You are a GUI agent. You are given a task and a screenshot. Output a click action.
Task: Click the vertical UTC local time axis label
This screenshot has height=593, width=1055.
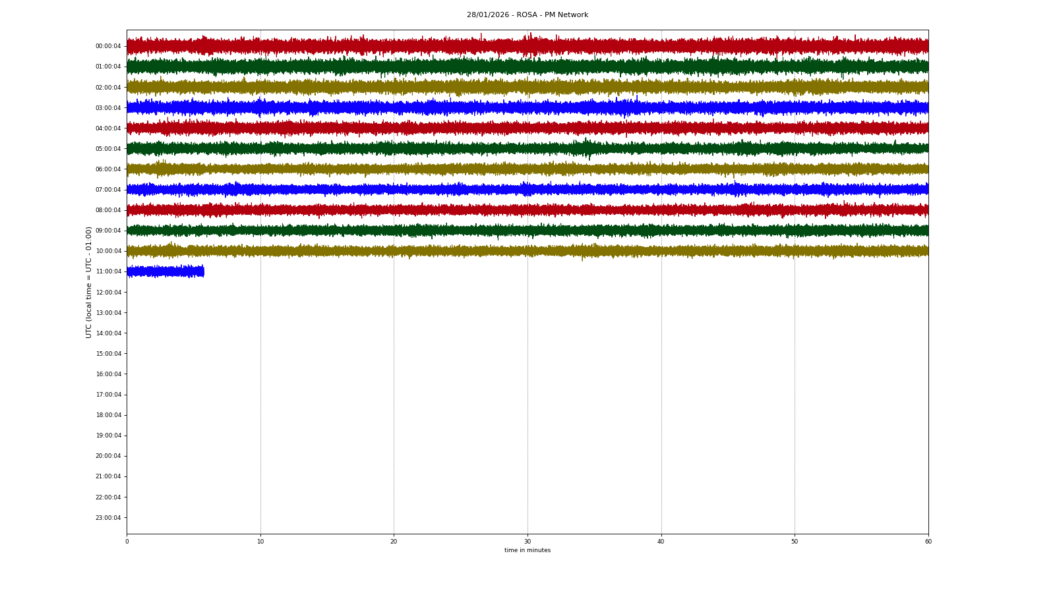88,282
